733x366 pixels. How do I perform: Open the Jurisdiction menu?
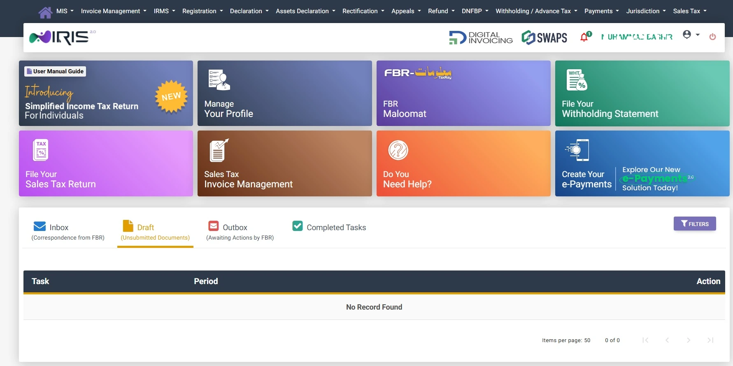point(646,11)
